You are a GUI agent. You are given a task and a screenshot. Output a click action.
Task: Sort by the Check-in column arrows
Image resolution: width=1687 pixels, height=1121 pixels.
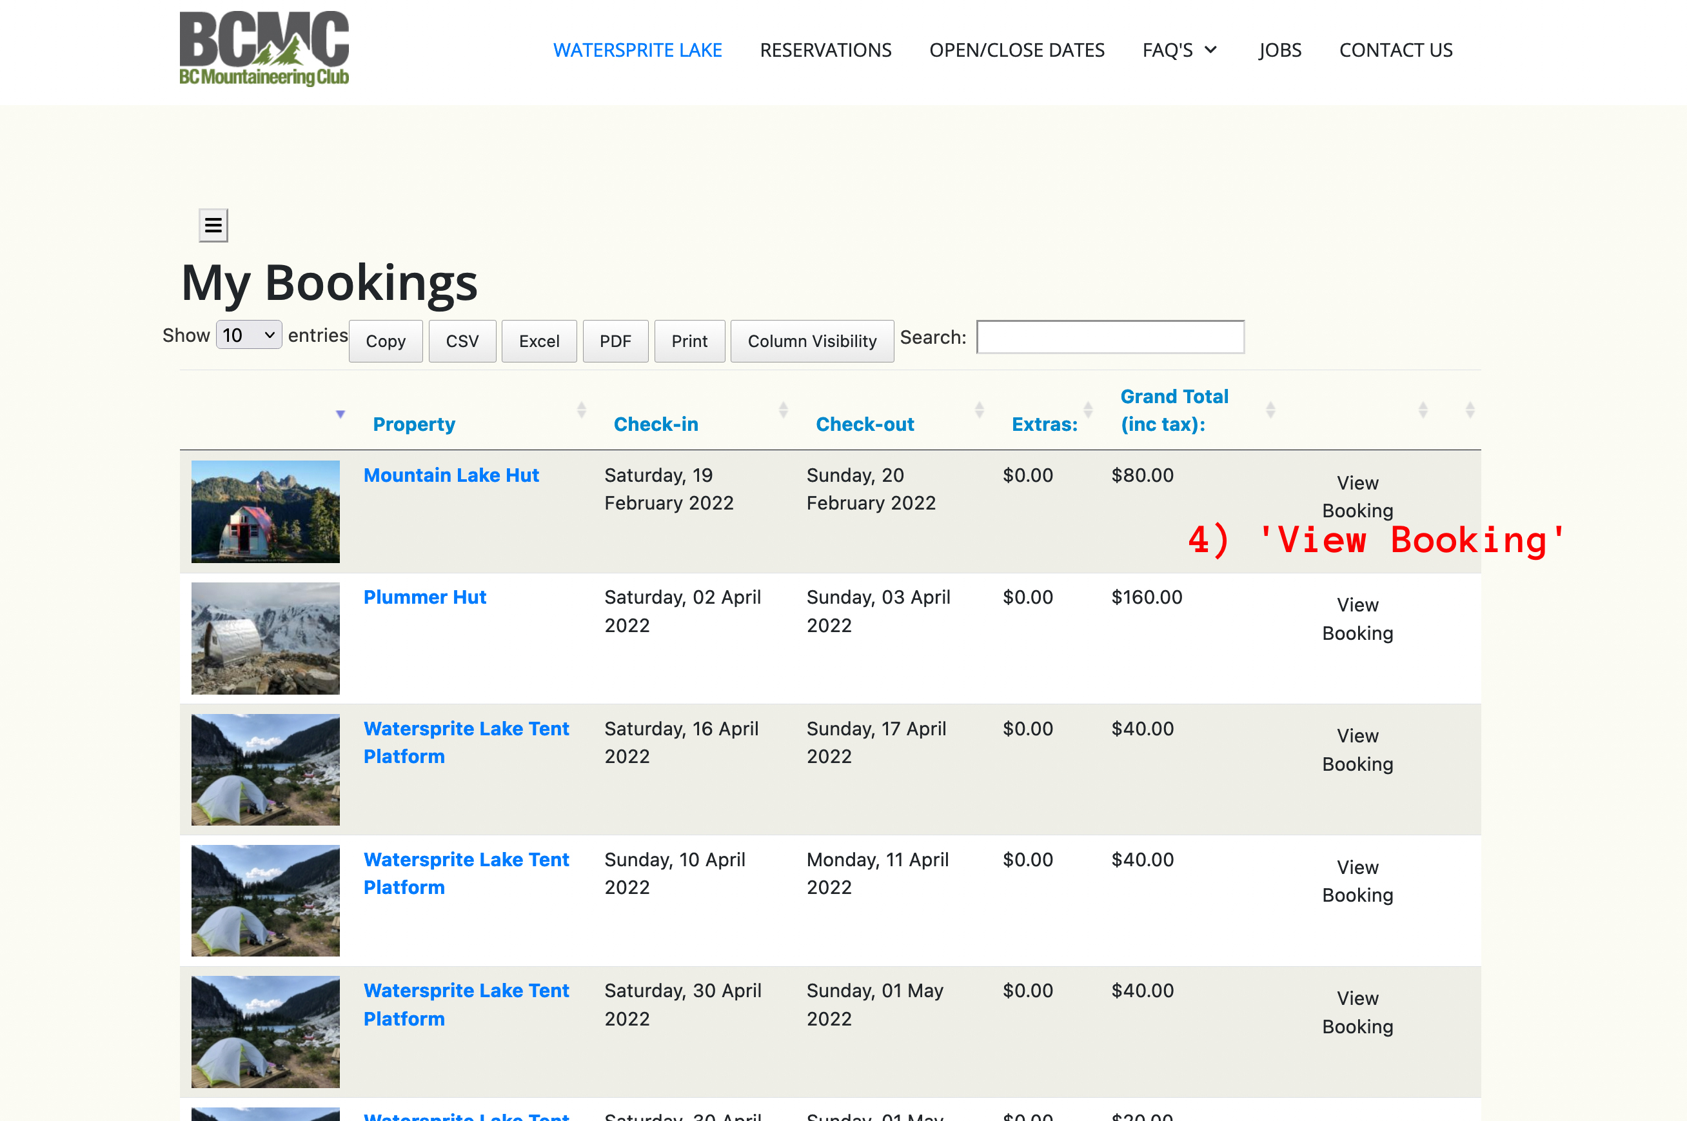(x=784, y=410)
